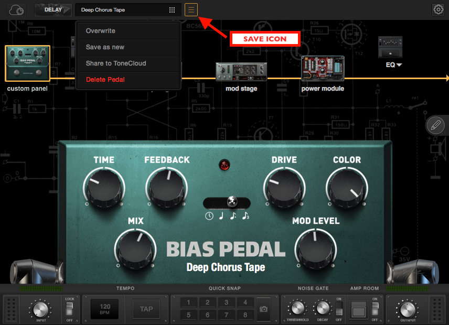The image size is (449, 325).
Task: Choose Save as new option
Action: coord(128,47)
